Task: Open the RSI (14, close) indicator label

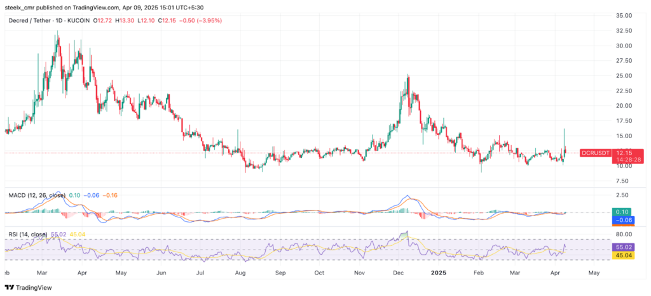Action: point(28,235)
